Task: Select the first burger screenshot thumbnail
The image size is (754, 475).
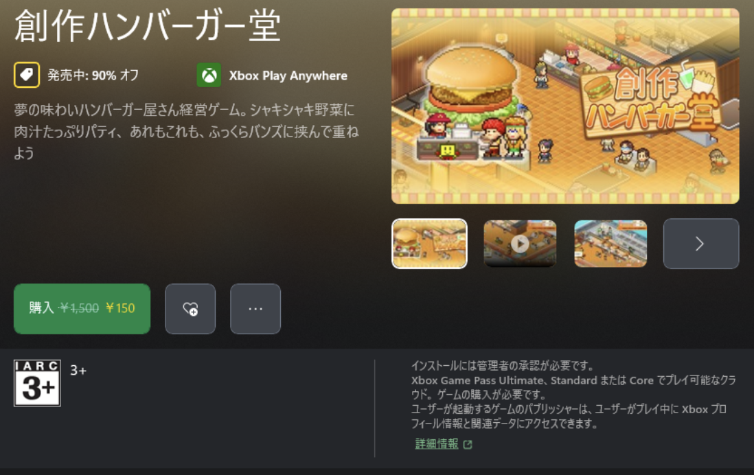Action: click(429, 244)
